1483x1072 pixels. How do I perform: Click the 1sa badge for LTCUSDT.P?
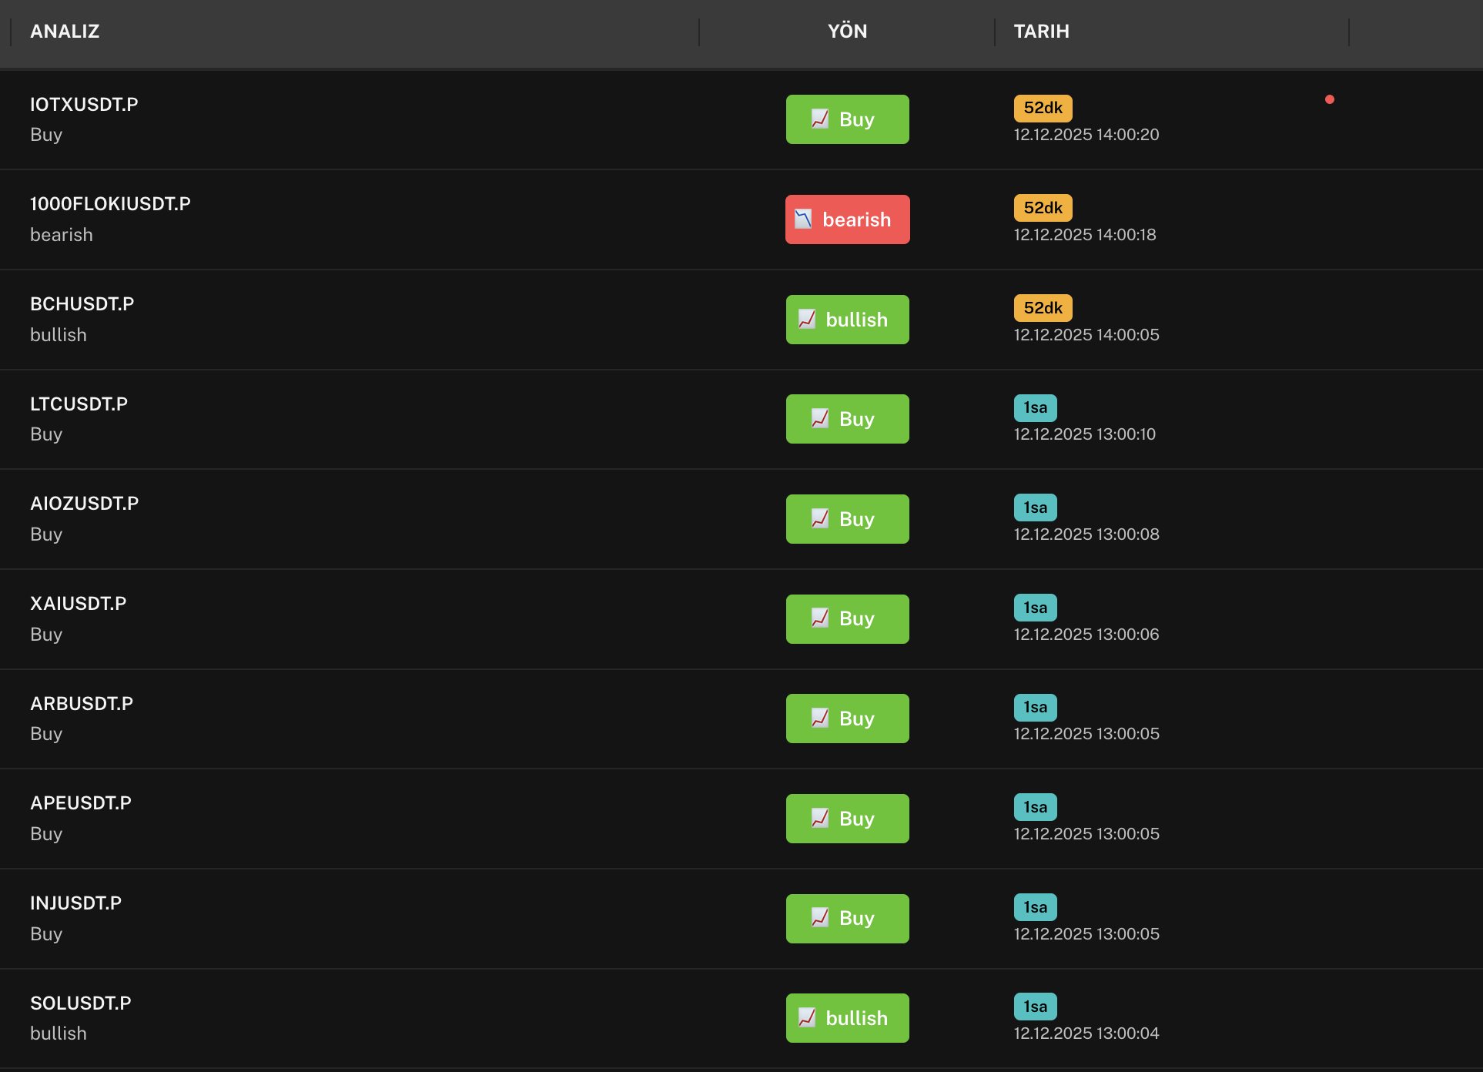(x=1035, y=407)
